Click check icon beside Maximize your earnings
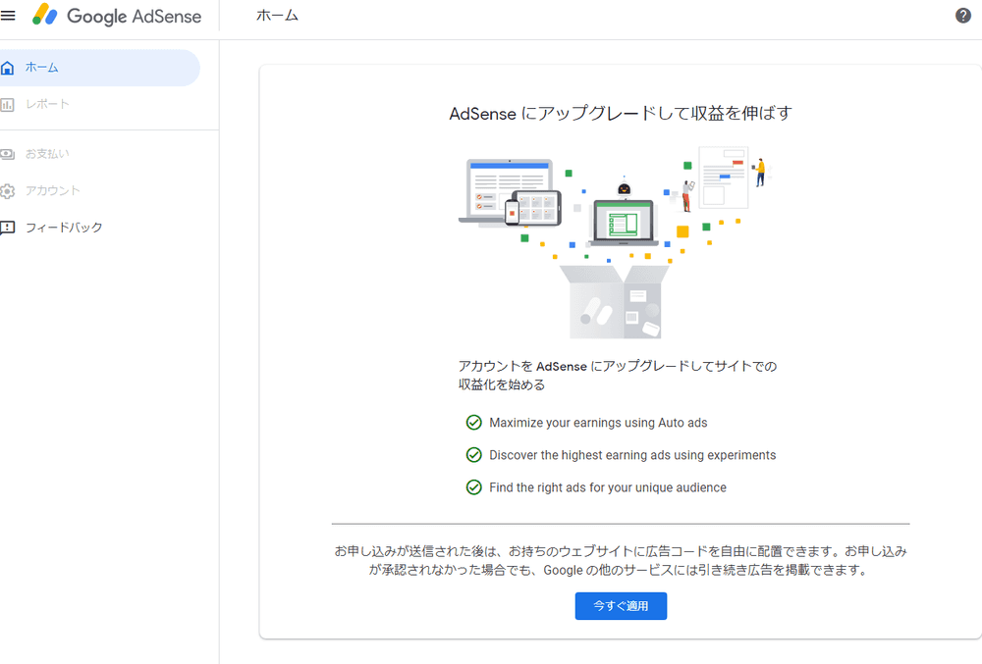Viewport: 982px width, 664px height. [474, 423]
